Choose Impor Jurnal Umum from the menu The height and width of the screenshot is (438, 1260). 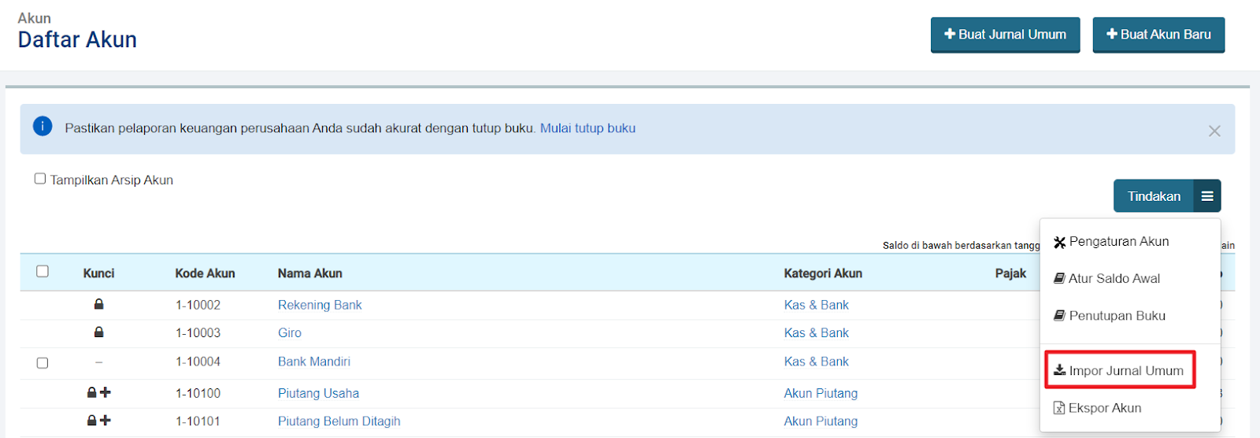pos(1119,371)
